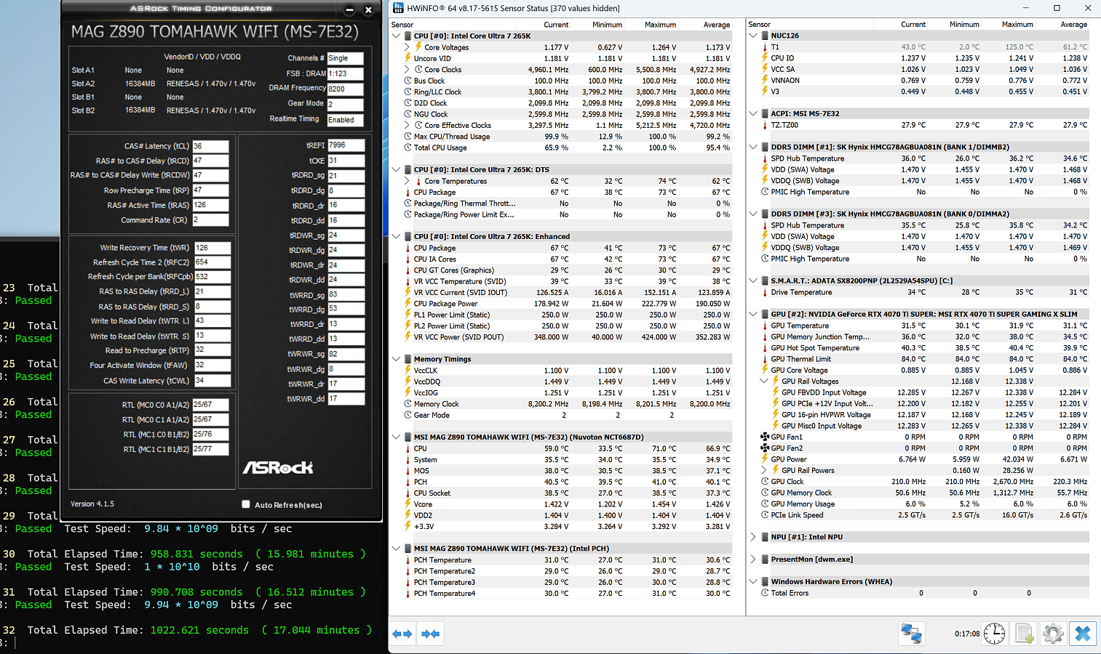Screen dimensions: 1101x654
Task: Click the GPU Fan1 fan icon
Action: click(765, 437)
